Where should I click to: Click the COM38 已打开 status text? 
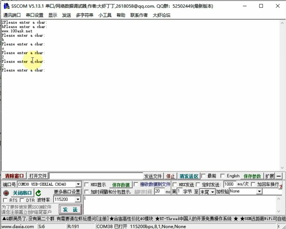[x=112, y=227]
